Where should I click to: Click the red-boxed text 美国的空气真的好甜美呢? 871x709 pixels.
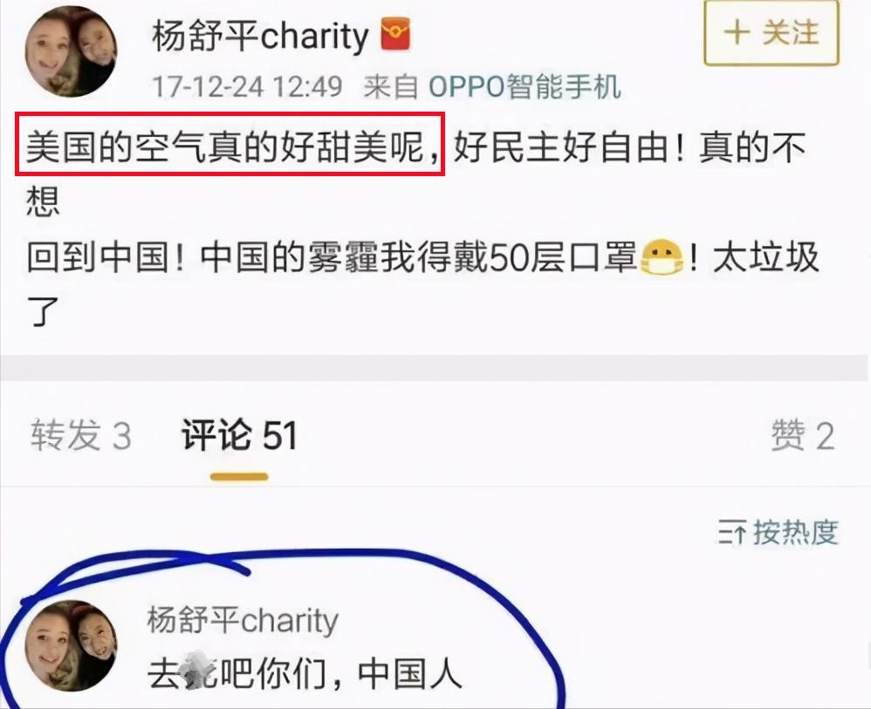tap(230, 145)
